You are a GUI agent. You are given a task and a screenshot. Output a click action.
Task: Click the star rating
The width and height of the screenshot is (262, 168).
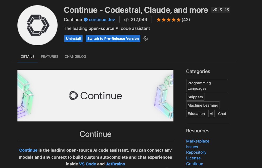pyautogui.click(x=169, y=20)
